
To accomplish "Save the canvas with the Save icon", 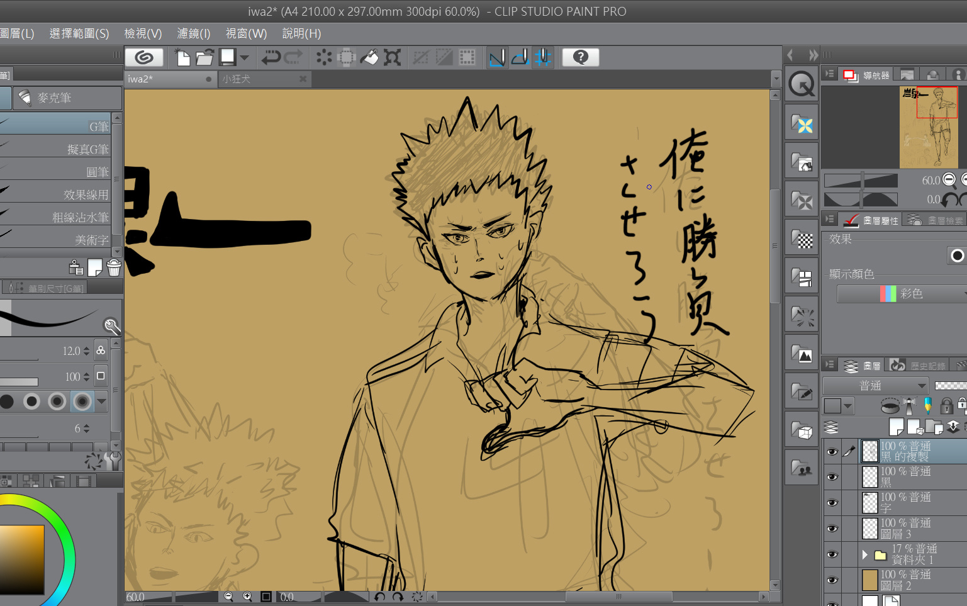I will [227, 58].
